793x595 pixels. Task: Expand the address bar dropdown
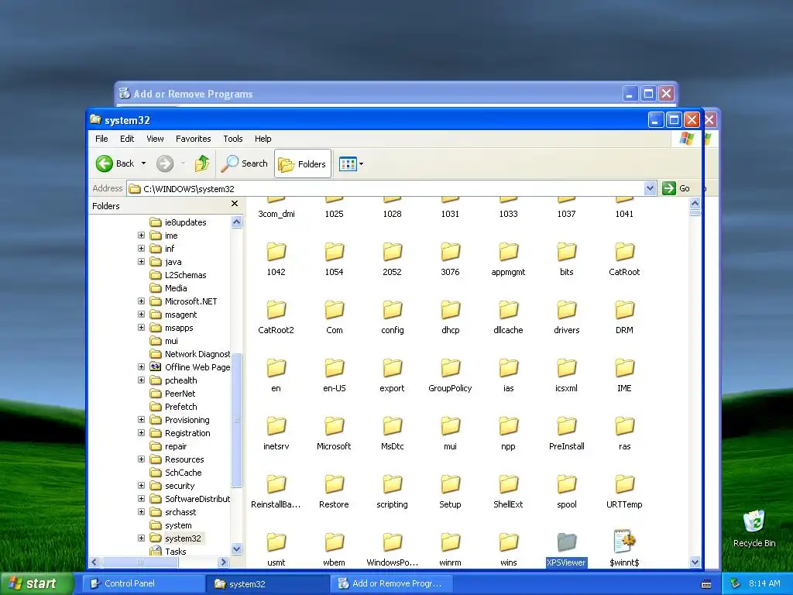tap(650, 189)
